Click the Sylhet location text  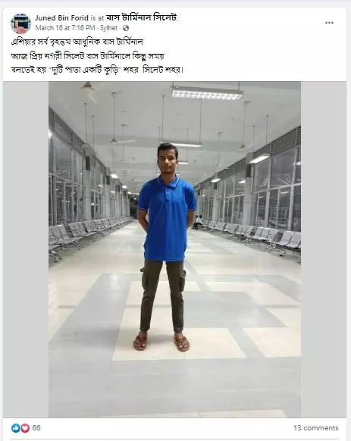tap(109, 28)
